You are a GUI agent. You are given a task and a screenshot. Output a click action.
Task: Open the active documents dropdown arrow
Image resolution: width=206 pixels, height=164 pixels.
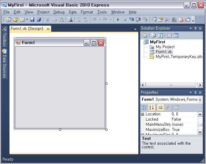[x=135, y=29]
